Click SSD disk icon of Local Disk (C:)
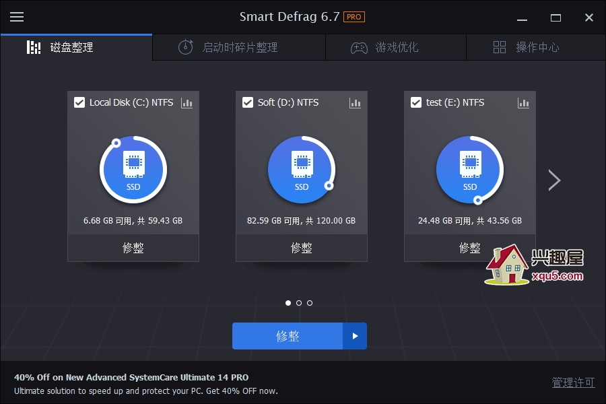Image resolution: width=606 pixels, height=404 pixels. coord(133,170)
